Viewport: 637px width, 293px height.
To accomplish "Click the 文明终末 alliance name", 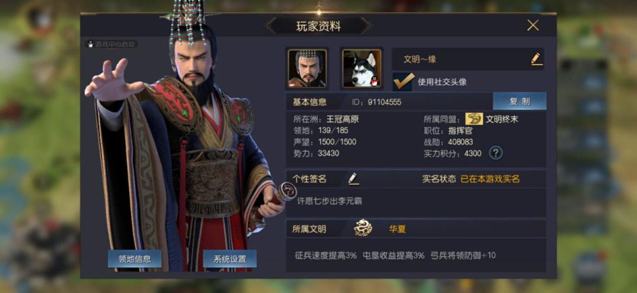I will pos(502,119).
